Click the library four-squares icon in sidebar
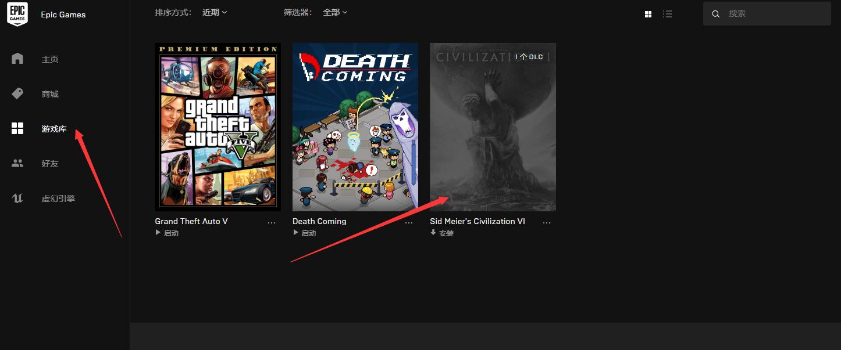The image size is (841, 350). tap(17, 129)
